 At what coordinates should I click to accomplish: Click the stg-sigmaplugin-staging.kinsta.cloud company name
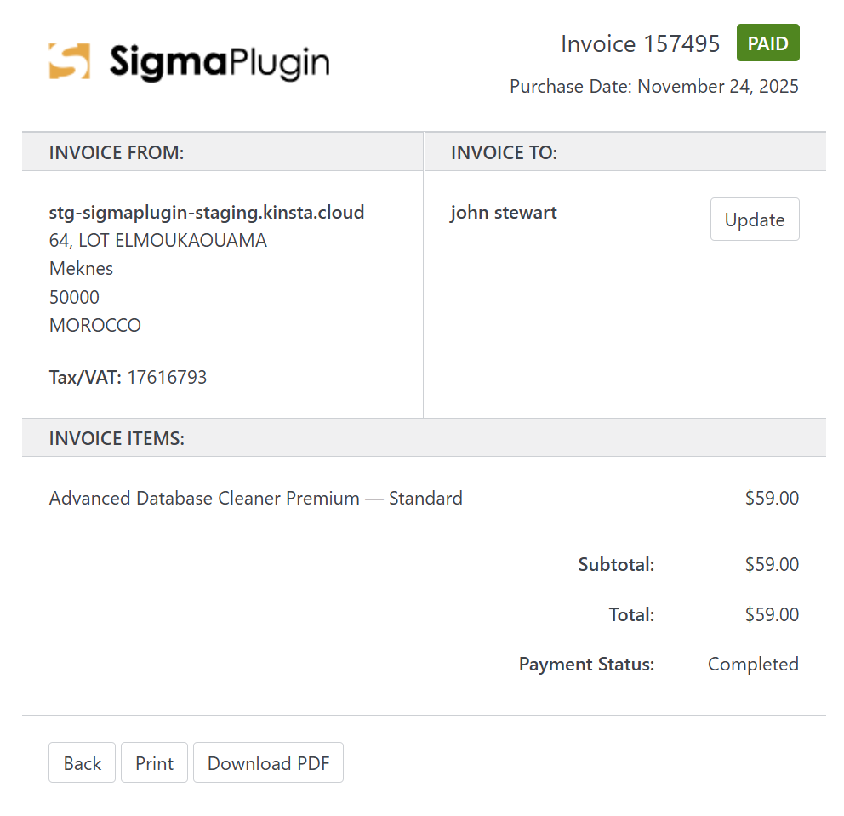pyautogui.click(x=207, y=213)
